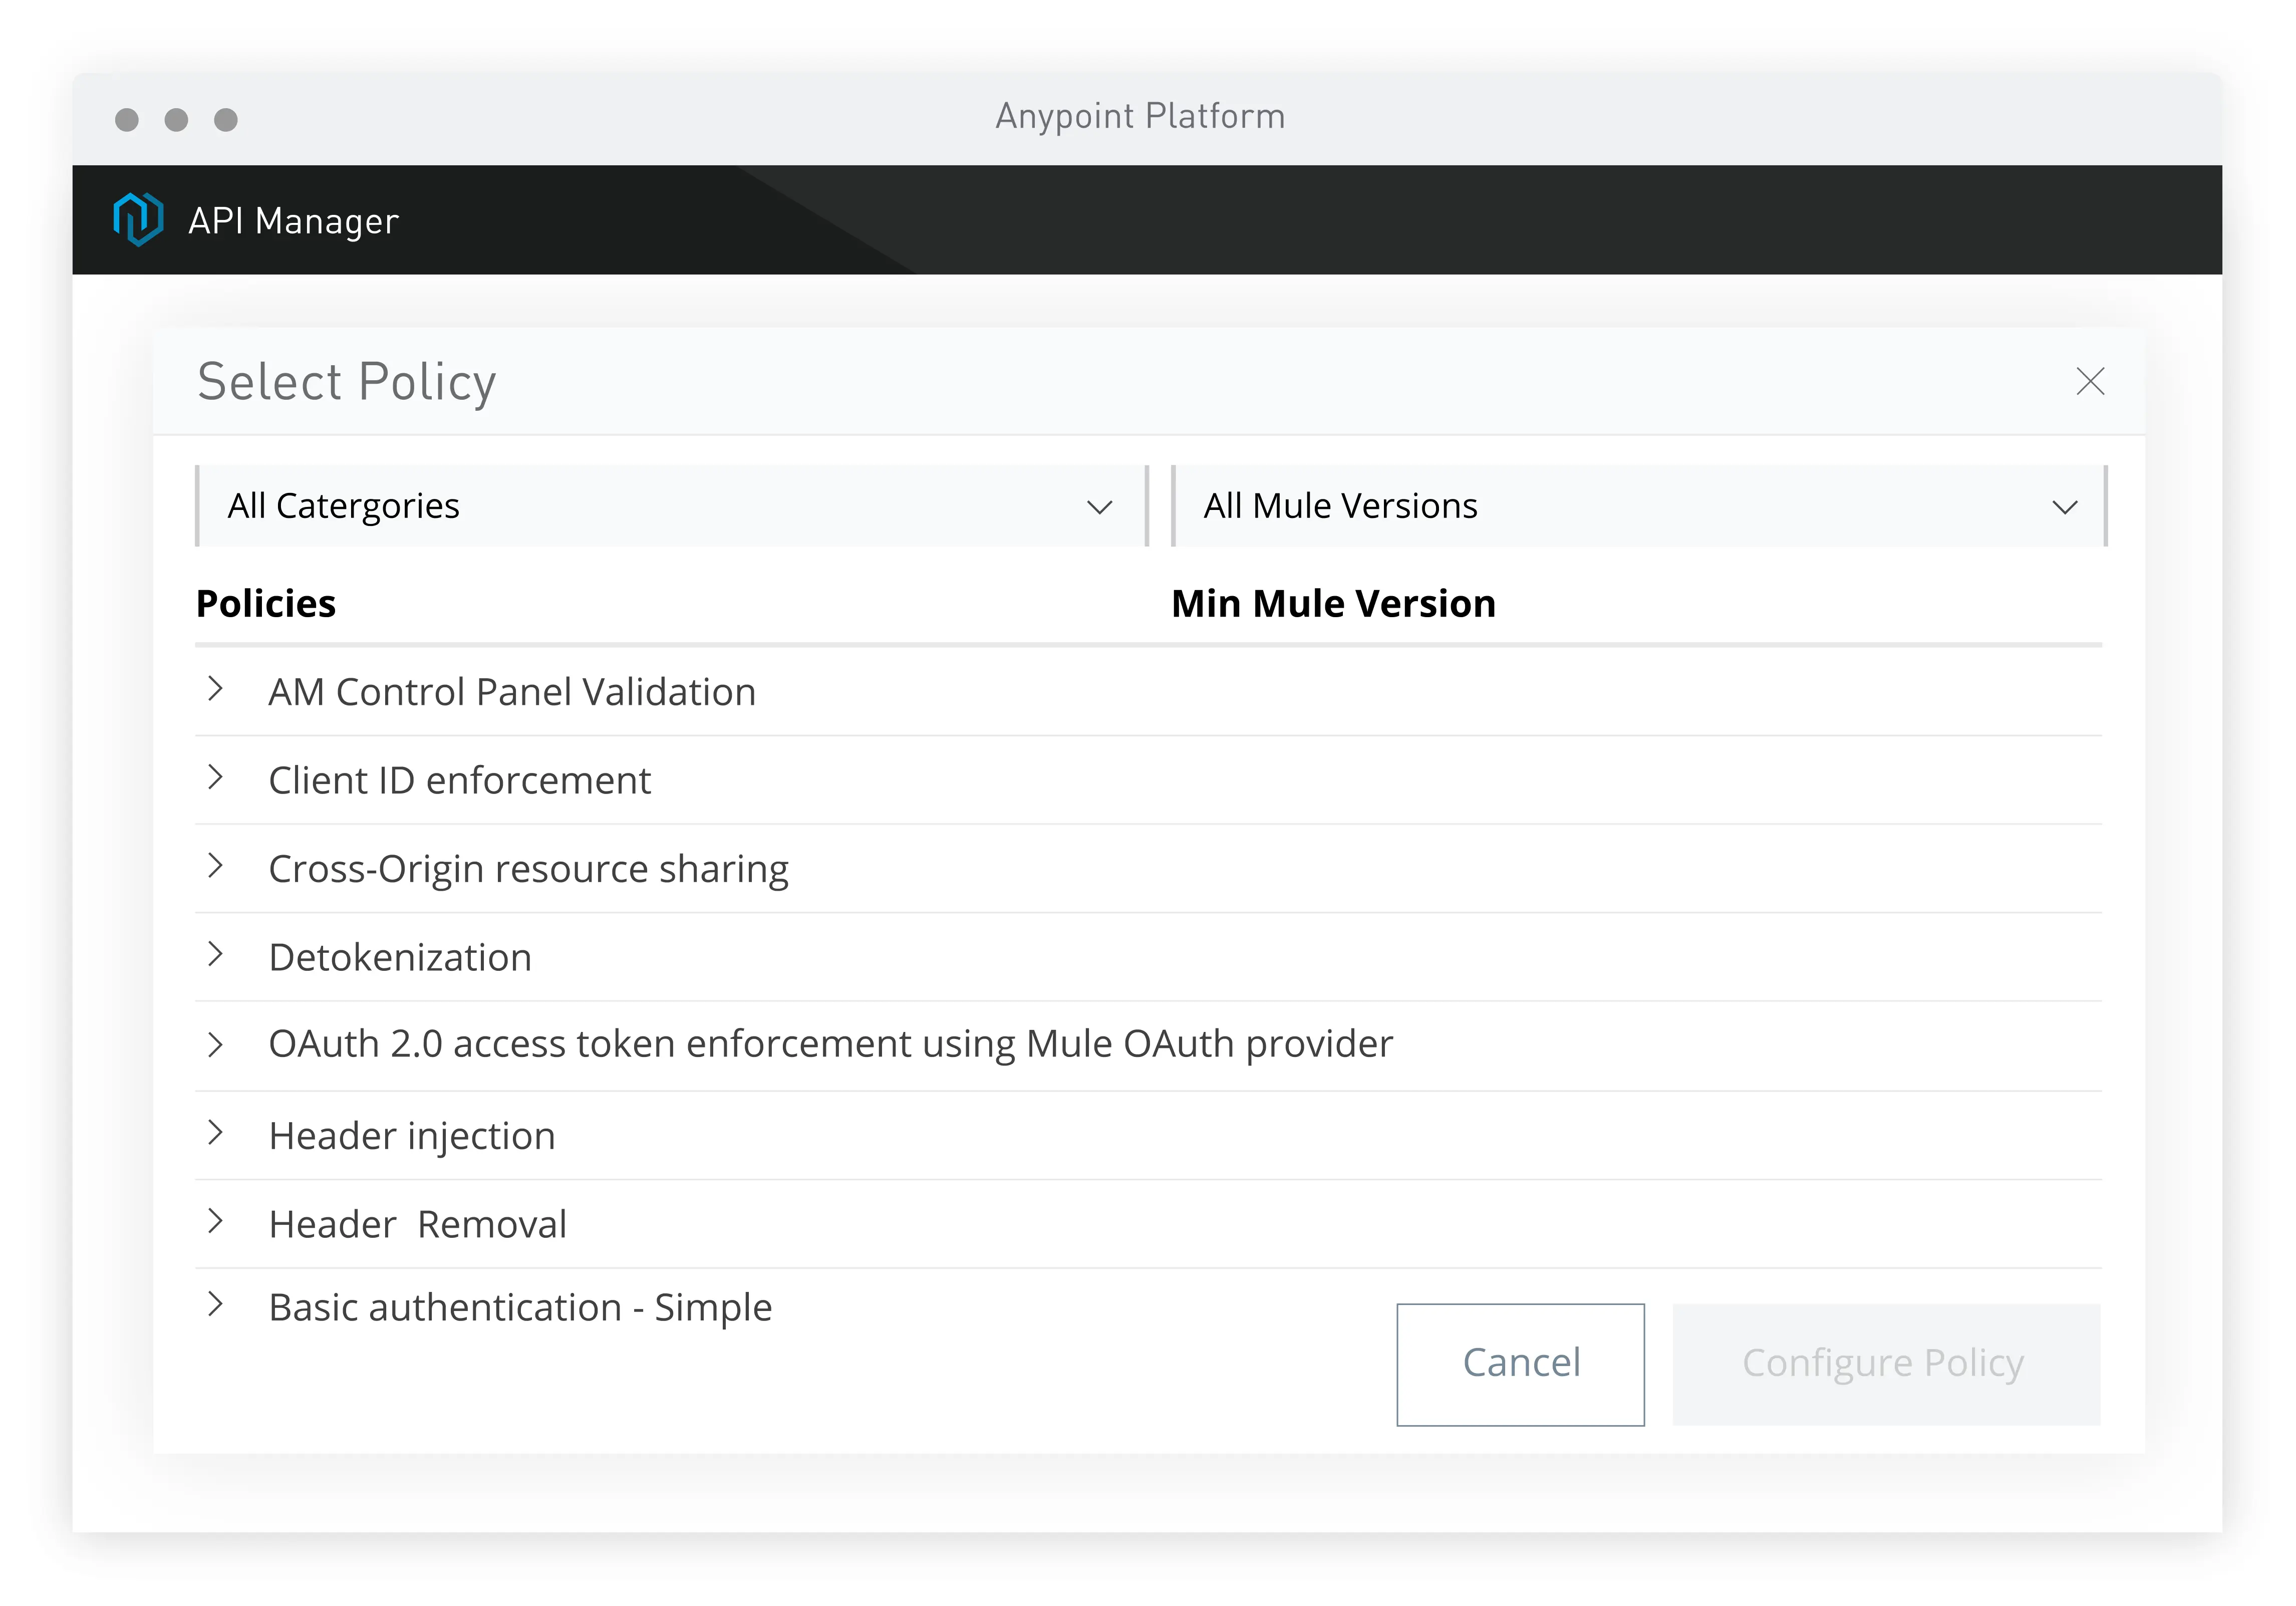Select Cross-Origin resource sharing policy name
Screen dimensions: 2296x1606
coord(529,870)
